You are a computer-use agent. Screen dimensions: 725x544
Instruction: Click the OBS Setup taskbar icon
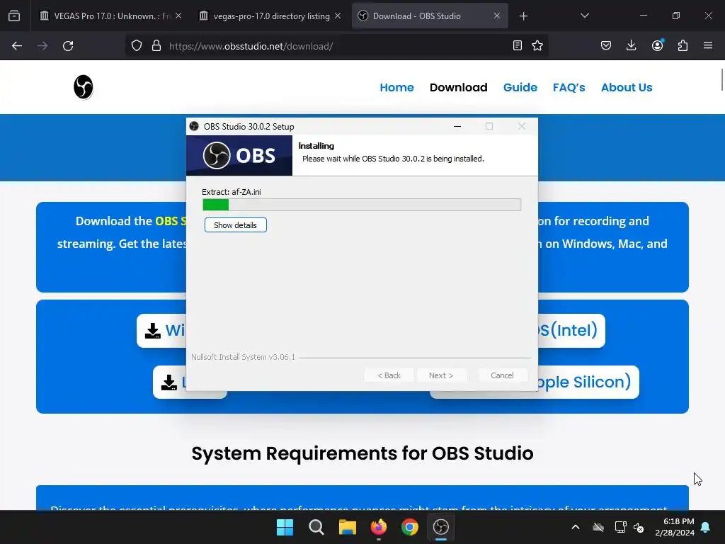pyautogui.click(x=441, y=527)
